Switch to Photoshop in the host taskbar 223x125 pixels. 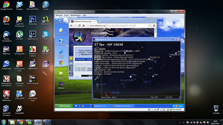click(x=47, y=122)
